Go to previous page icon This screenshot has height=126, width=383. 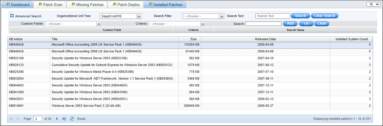click(18, 119)
